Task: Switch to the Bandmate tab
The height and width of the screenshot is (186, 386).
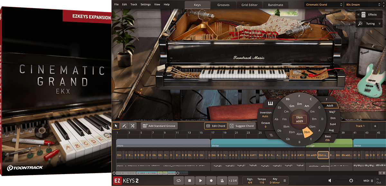Action: pyautogui.click(x=275, y=5)
